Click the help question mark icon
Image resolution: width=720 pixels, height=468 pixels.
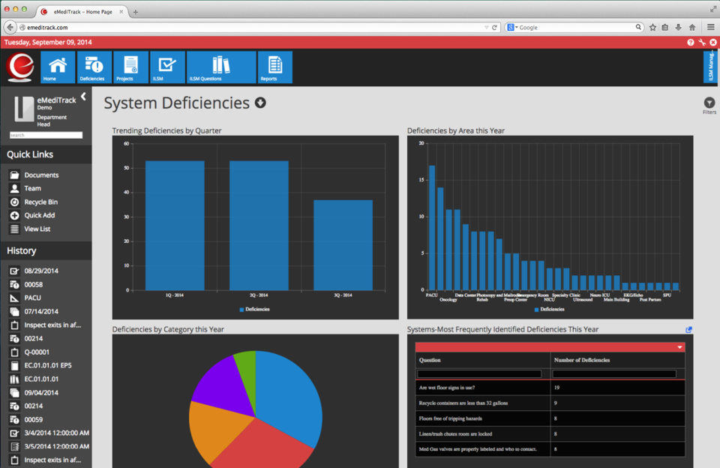pos(691,42)
